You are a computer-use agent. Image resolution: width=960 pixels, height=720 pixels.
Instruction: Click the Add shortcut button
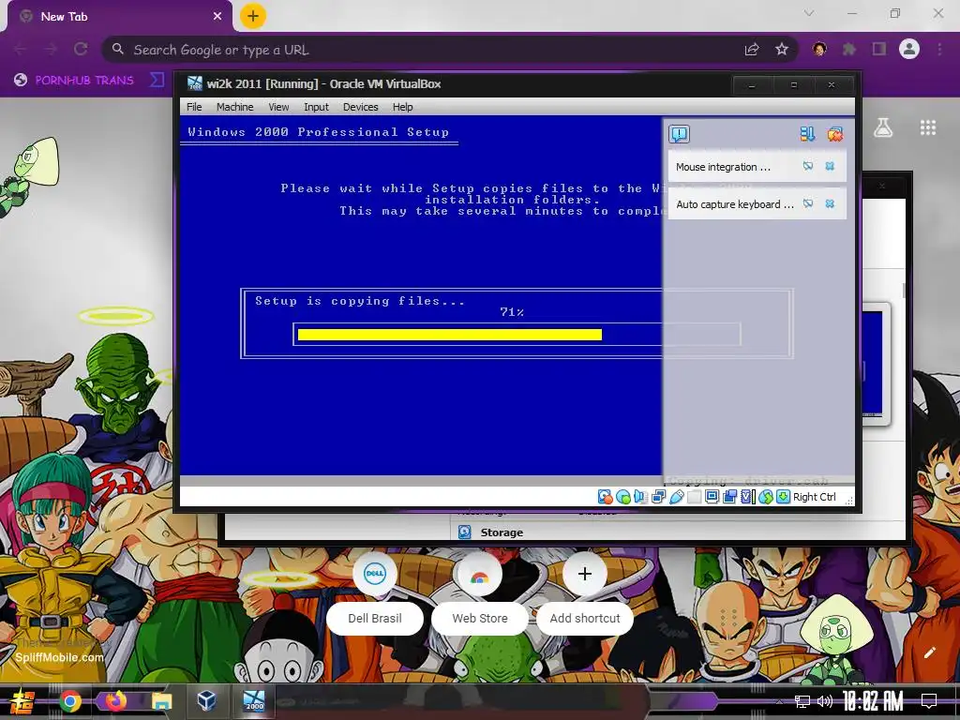585,592
